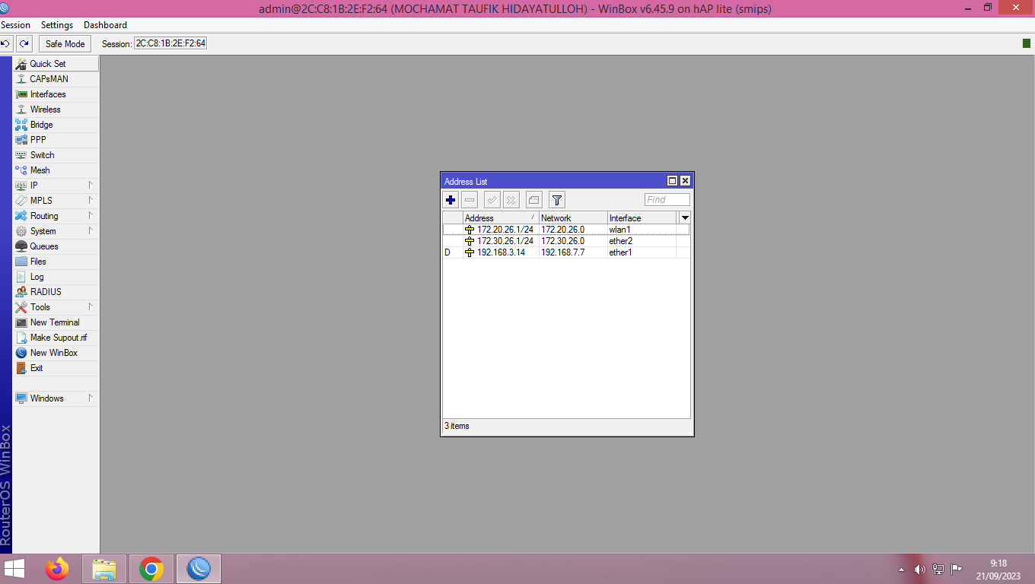Expand the Tools submenu
This screenshot has height=584, width=1035.
[x=56, y=307]
